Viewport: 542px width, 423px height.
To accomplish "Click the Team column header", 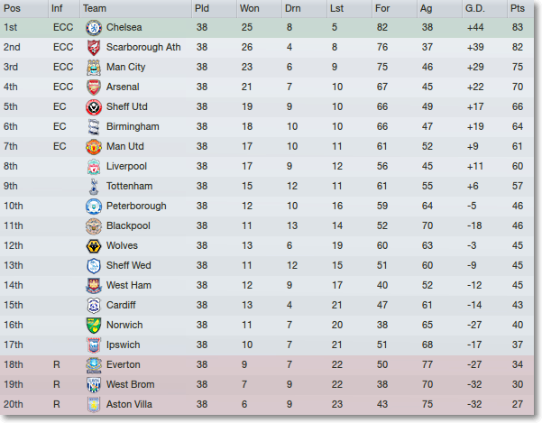I will click(95, 8).
